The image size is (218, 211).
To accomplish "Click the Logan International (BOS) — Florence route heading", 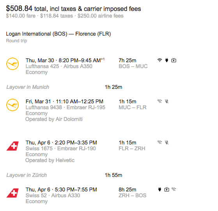I will click(x=58, y=34).
